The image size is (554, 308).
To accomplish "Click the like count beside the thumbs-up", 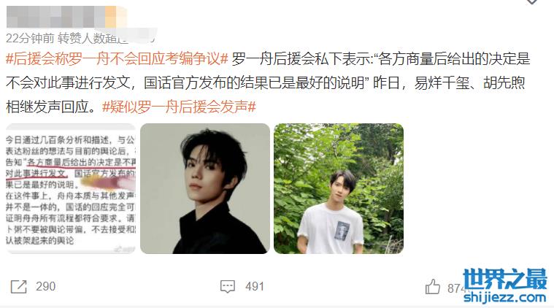I will click(455, 288).
